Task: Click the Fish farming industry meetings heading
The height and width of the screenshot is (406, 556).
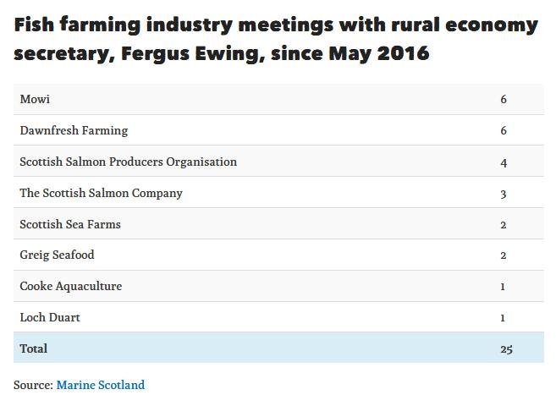Action: [275, 39]
